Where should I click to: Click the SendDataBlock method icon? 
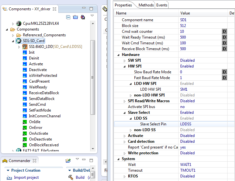click(x=24, y=99)
